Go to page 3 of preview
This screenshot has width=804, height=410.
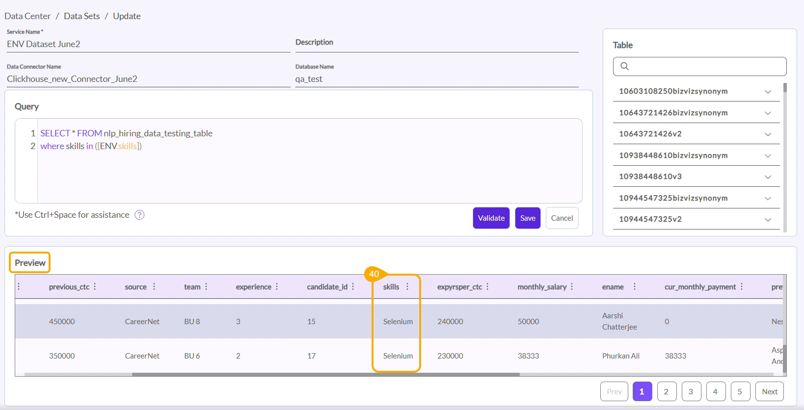691,391
